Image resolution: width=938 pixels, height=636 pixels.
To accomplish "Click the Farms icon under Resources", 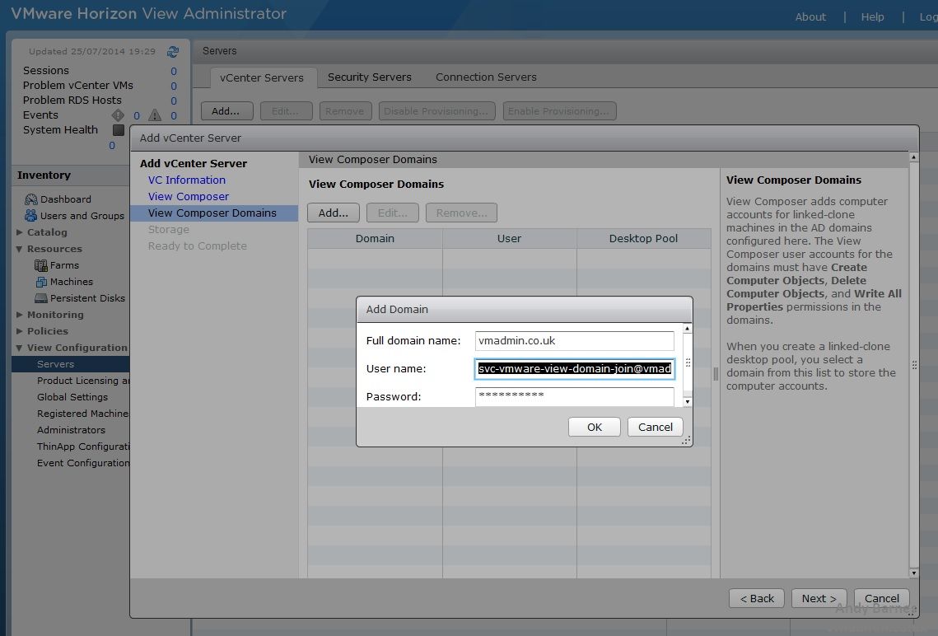I will pos(41,265).
